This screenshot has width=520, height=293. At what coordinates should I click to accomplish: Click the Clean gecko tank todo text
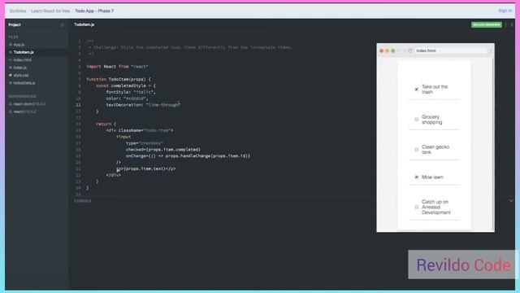435,150
